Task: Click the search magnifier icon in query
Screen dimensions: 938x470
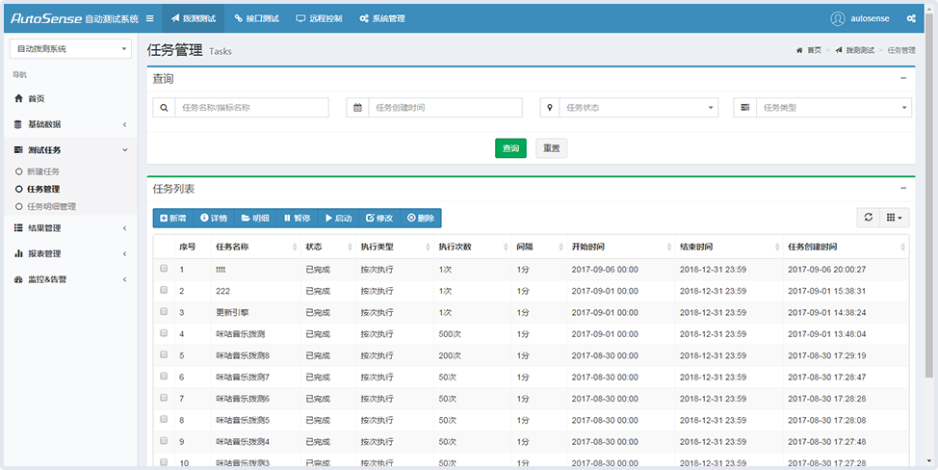Action: click(164, 108)
